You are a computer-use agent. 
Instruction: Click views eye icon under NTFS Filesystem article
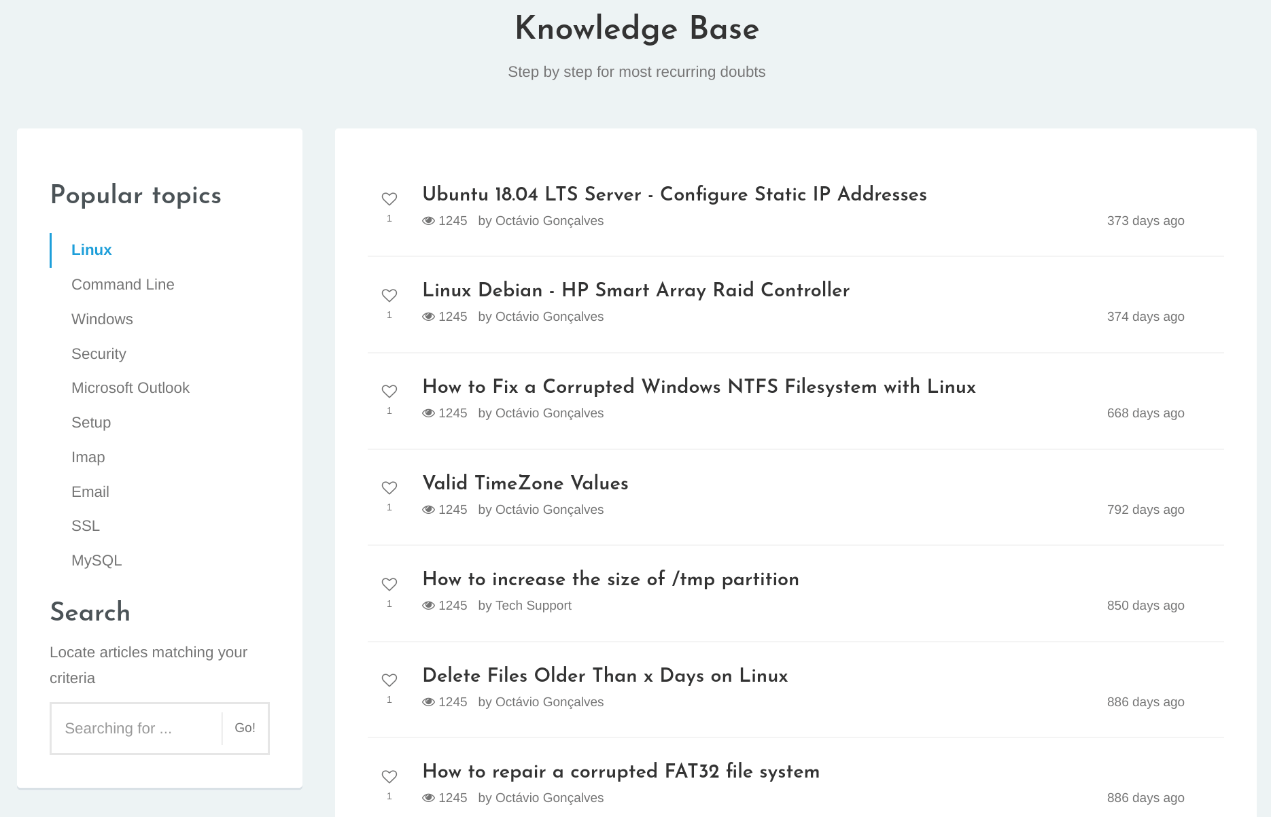point(428,413)
